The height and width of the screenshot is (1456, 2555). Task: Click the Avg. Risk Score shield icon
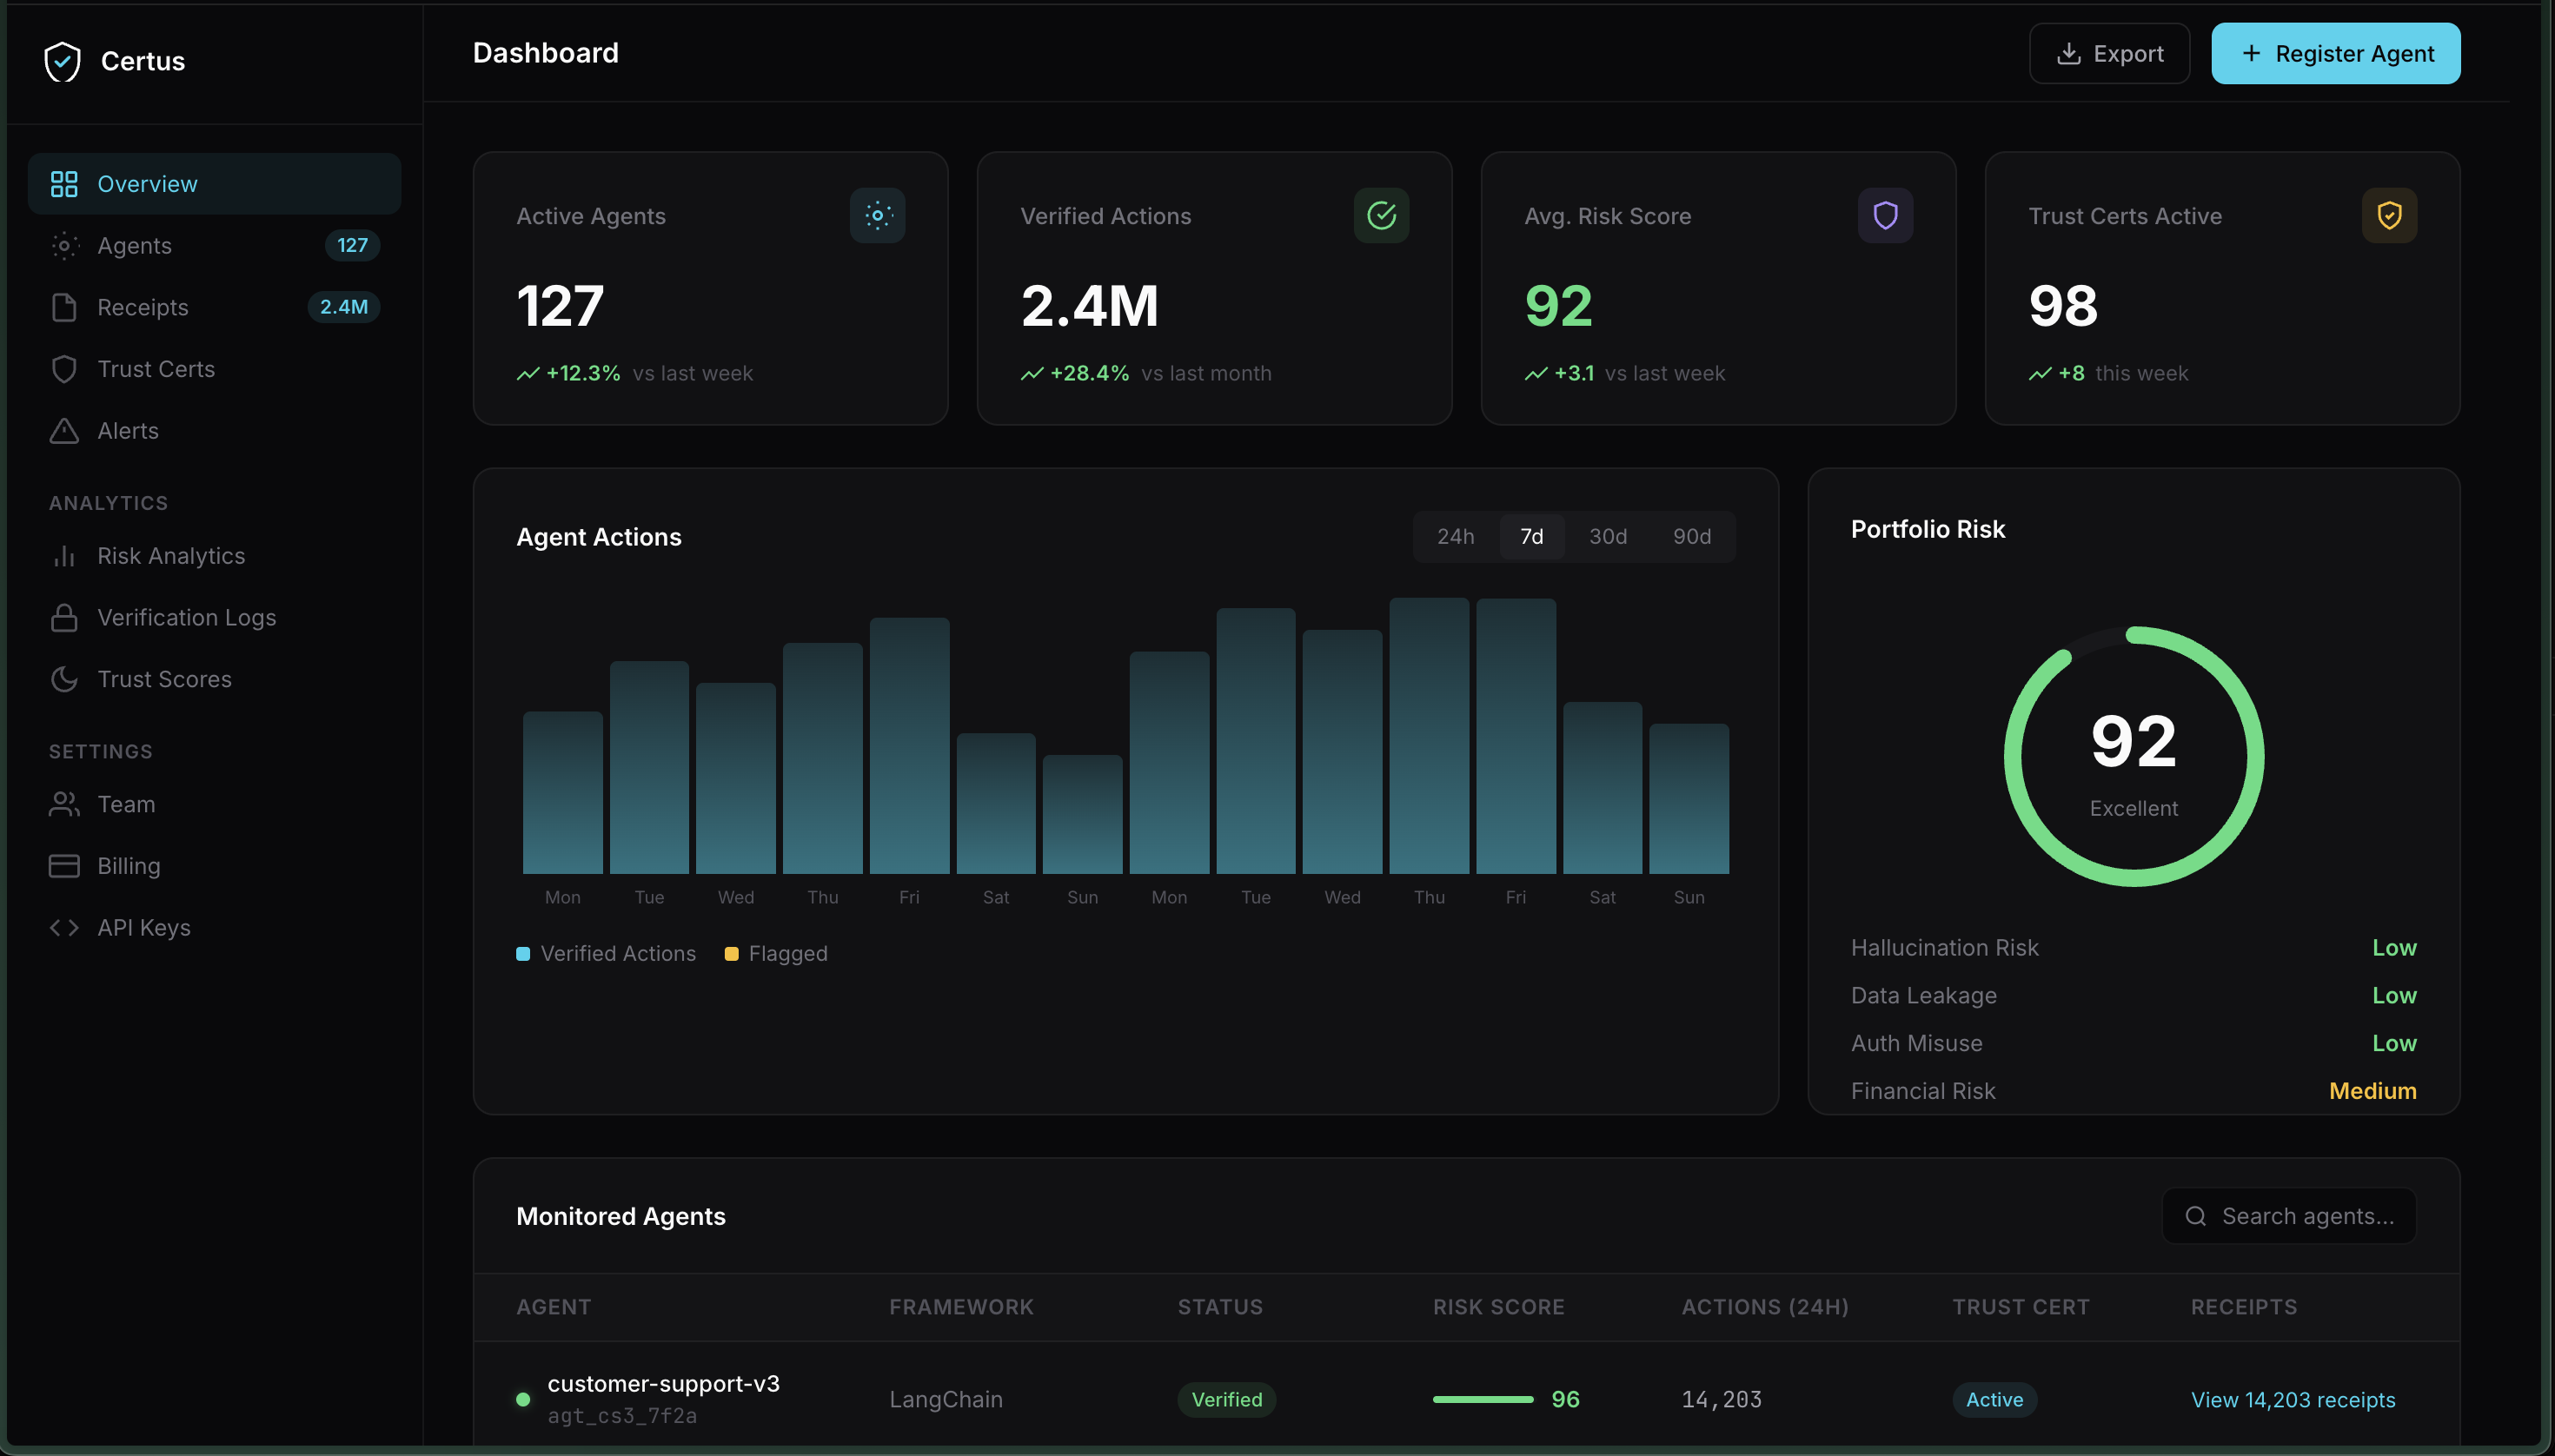pyautogui.click(x=1885, y=215)
